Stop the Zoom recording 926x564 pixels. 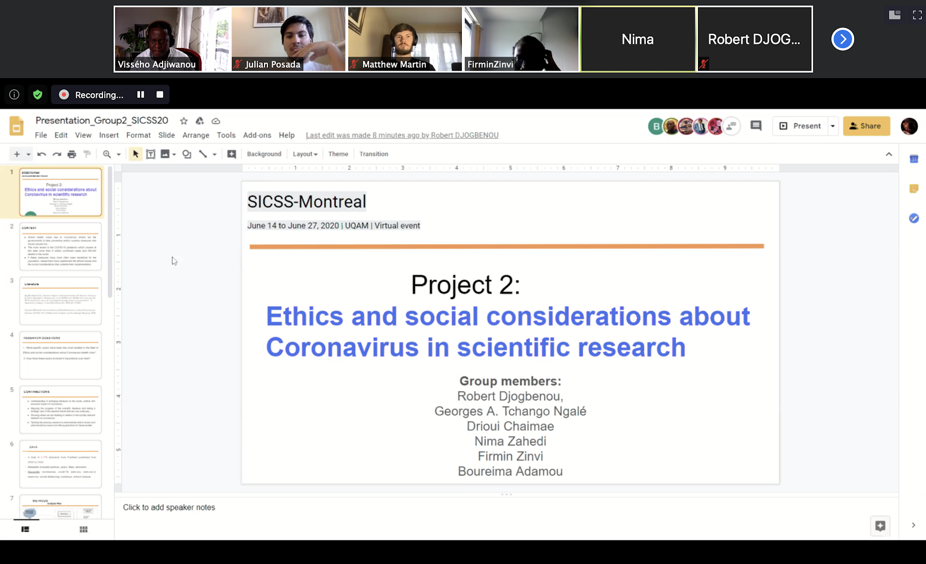click(160, 94)
